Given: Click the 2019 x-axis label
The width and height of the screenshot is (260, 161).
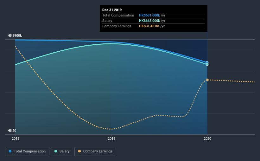Looking at the screenshot, I should (x=111, y=138).
